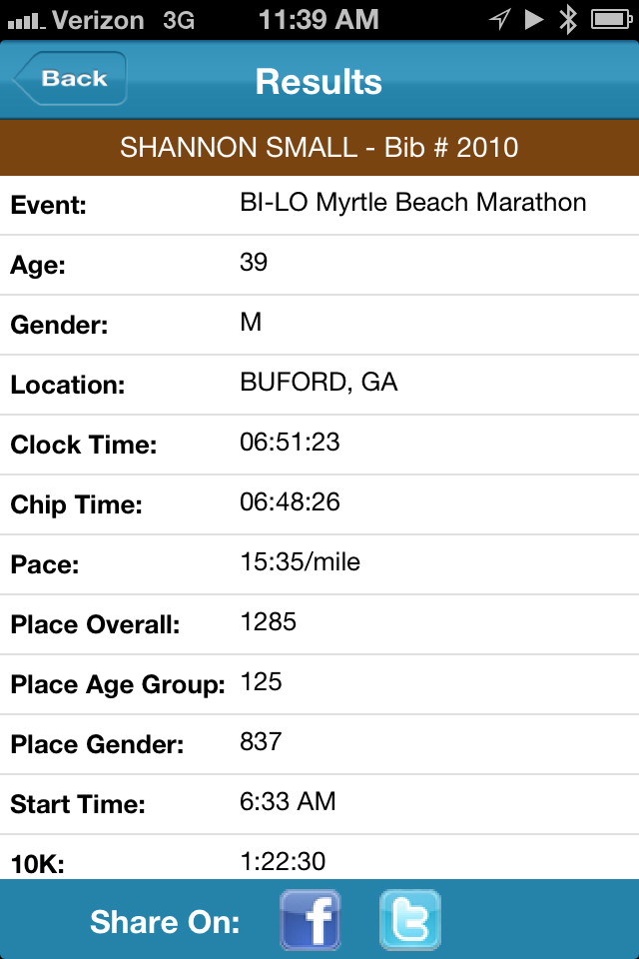Tap the battery indicator icon
Image resolution: width=639 pixels, height=959 pixels.
611,20
